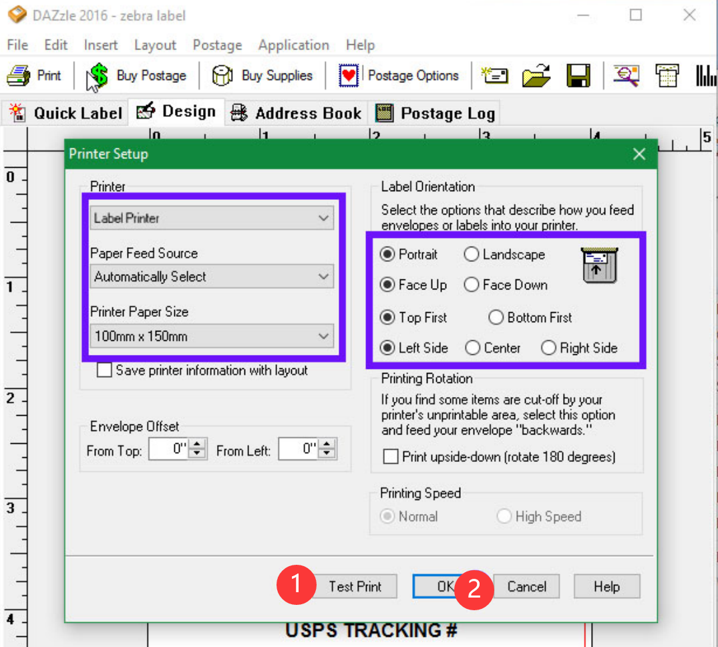Decrease the From Top offset value
The image size is (718, 647).
point(197,453)
